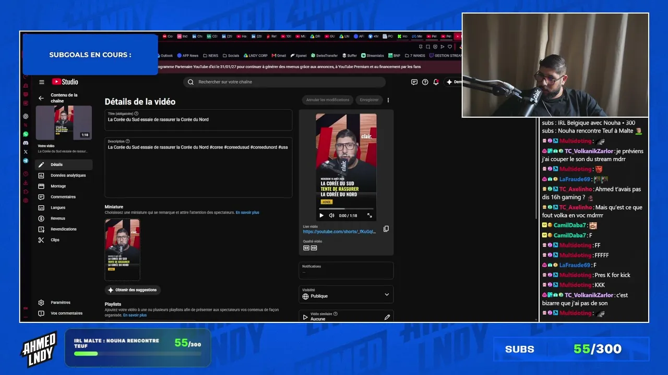
Task: Click the pencil icon next to Détails
Action: [x=41, y=165]
